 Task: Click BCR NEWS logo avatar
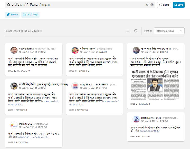point(75,86)
